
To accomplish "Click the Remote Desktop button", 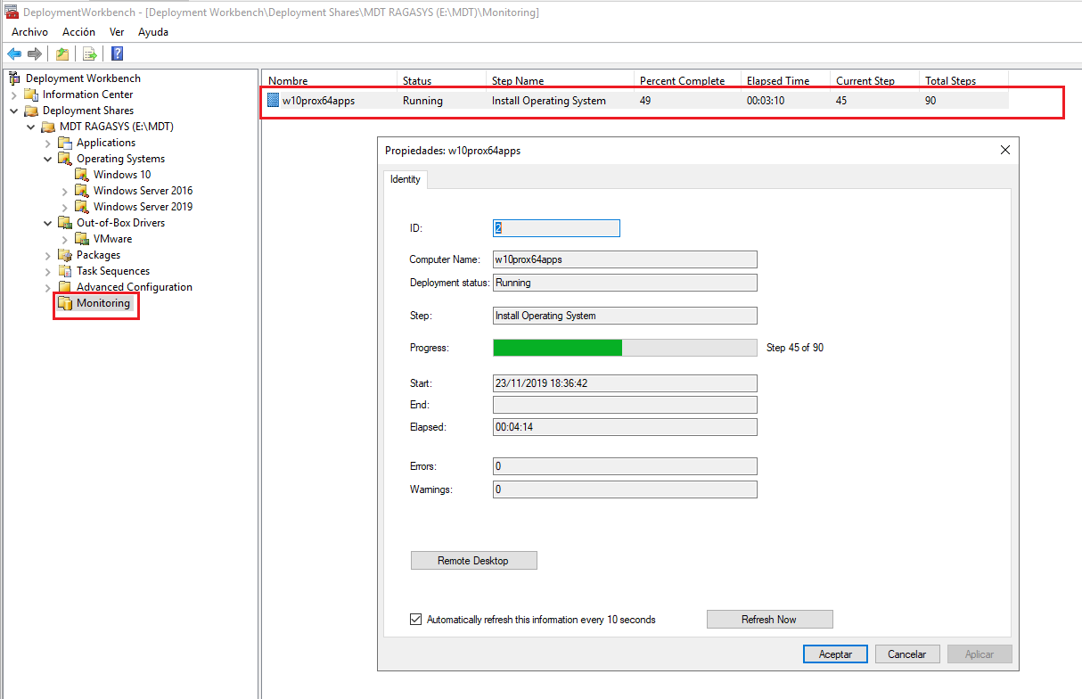I will [x=473, y=560].
